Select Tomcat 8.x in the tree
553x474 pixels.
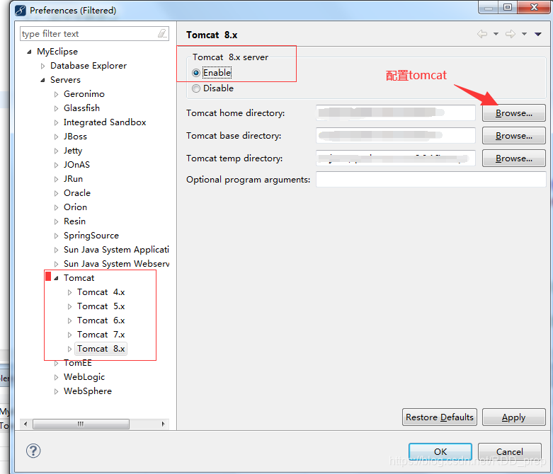tap(101, 349)
